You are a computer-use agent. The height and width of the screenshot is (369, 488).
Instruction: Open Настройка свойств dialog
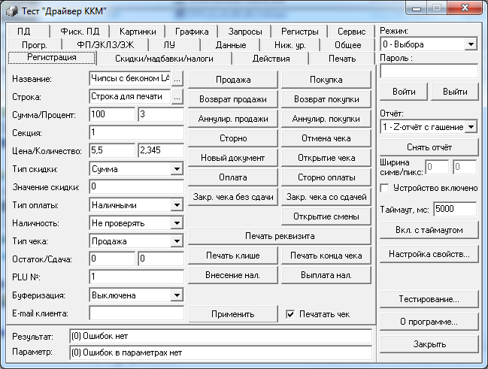coord(429,255)
